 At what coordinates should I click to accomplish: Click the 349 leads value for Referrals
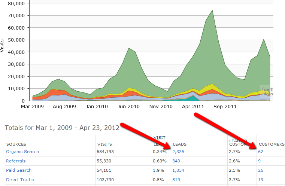coord(176,161)
